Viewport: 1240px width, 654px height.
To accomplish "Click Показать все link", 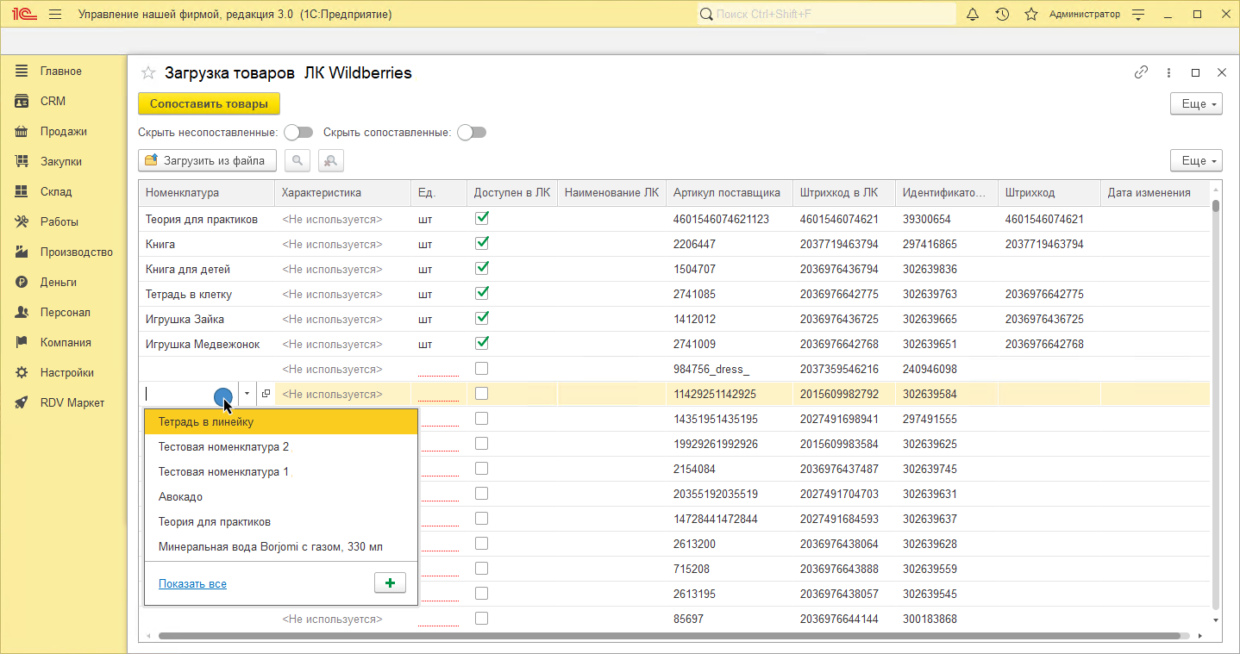I will tap(192, 584).
